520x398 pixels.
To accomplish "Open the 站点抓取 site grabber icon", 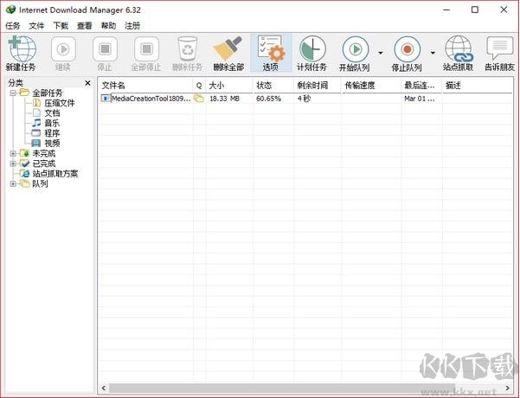I will (x=459, y=49).
